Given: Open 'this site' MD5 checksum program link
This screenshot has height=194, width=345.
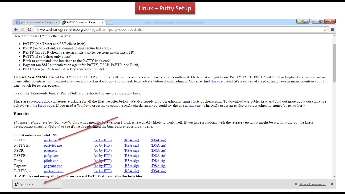Looking at the screenshot, I should point(194,106).
